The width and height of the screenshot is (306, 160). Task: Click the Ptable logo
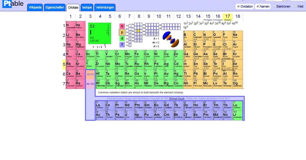coord(13,4)
